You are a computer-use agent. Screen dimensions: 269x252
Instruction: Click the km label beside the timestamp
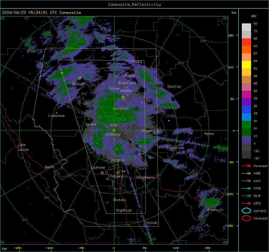coord(234,13)
